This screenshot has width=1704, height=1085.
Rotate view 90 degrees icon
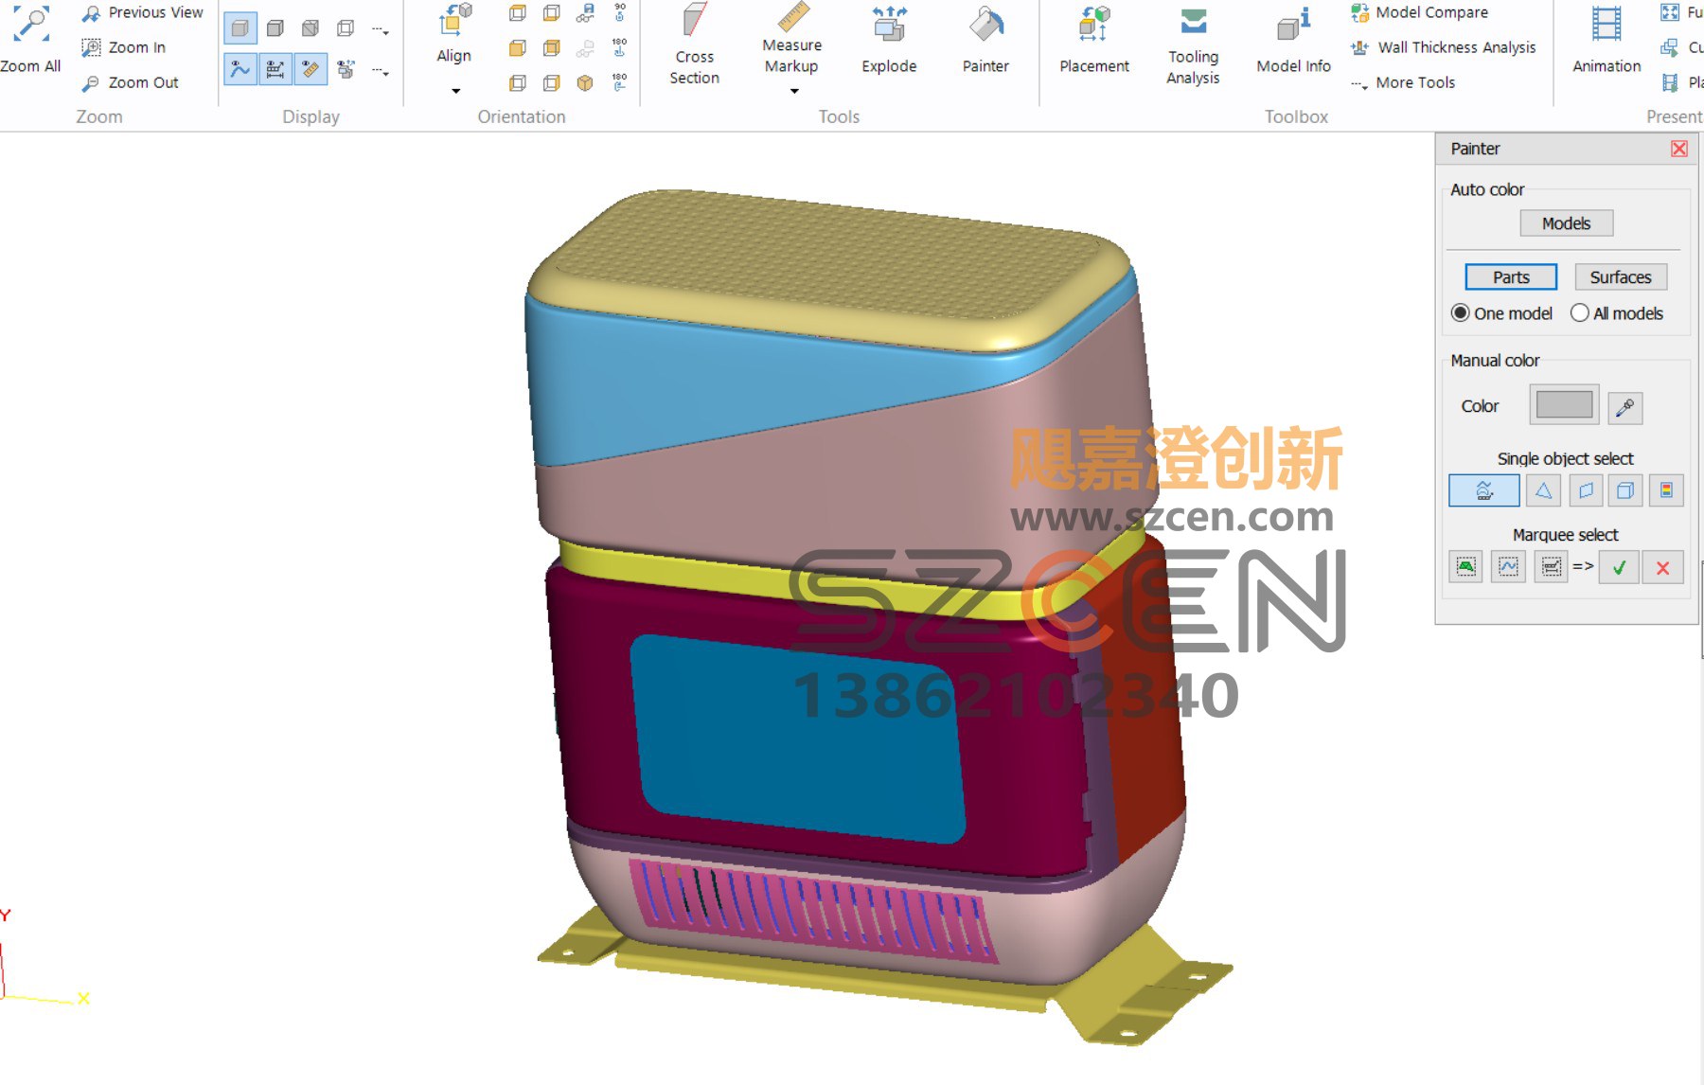click(x=619, y=12)
